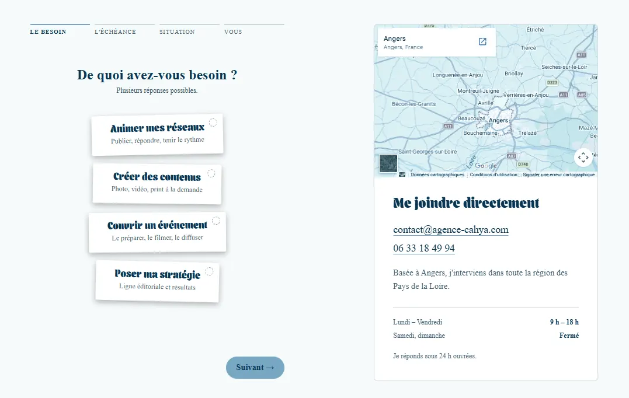Click the Google logo on the map
The image size is (629, 398).
pos(486,166)
